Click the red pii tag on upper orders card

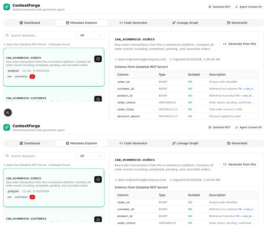coord(32,77)
